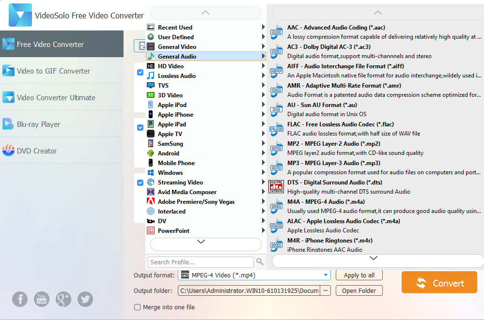Click the Adobe Premiere category icon
Screen dimensions: 484x320
click(151, 201)
